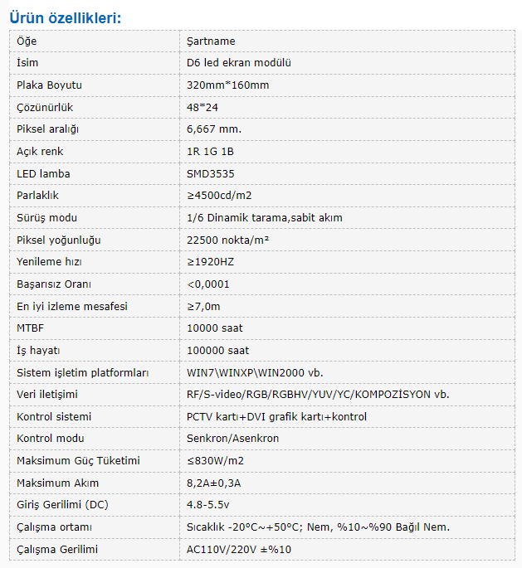Click the 'WIN7\WINXP\WIN2000 vb.' value
The width and height of the screenshot is (522, 568).
click(256, 373)
